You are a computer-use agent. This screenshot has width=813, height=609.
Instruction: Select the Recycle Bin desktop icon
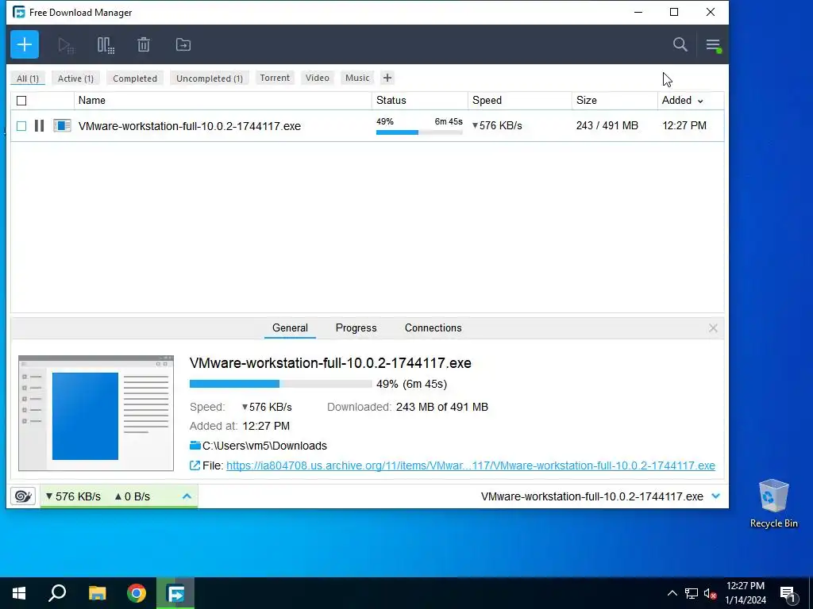[x=773, y=504]
